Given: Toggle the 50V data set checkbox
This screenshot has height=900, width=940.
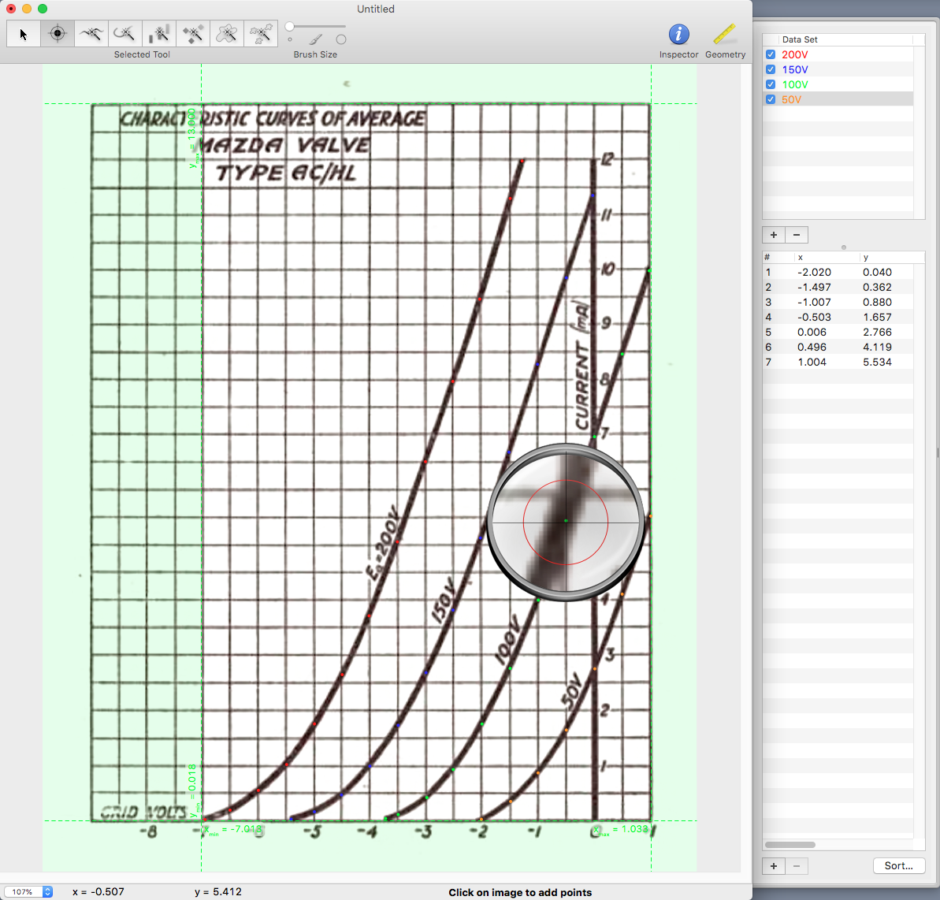Looking at the screenshot, I should pos(771,99).
